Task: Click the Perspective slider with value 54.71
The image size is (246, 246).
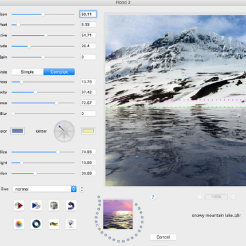Action: (x=43, y=36)
